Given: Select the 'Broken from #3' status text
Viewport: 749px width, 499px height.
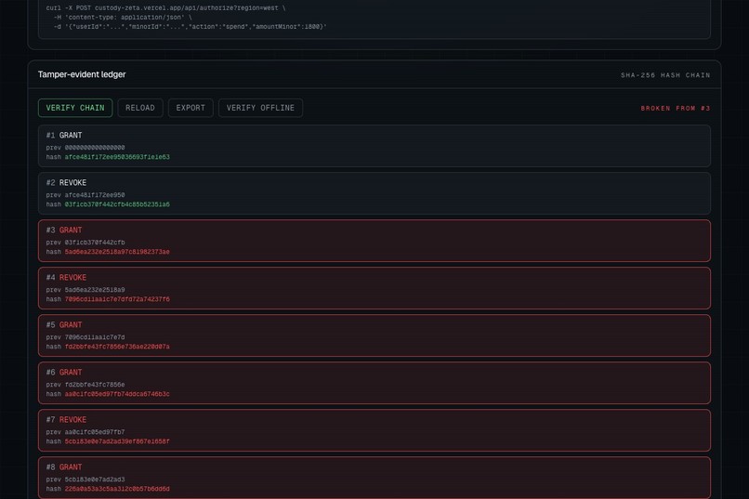Looking at the screenshot, I should [676, 109].
